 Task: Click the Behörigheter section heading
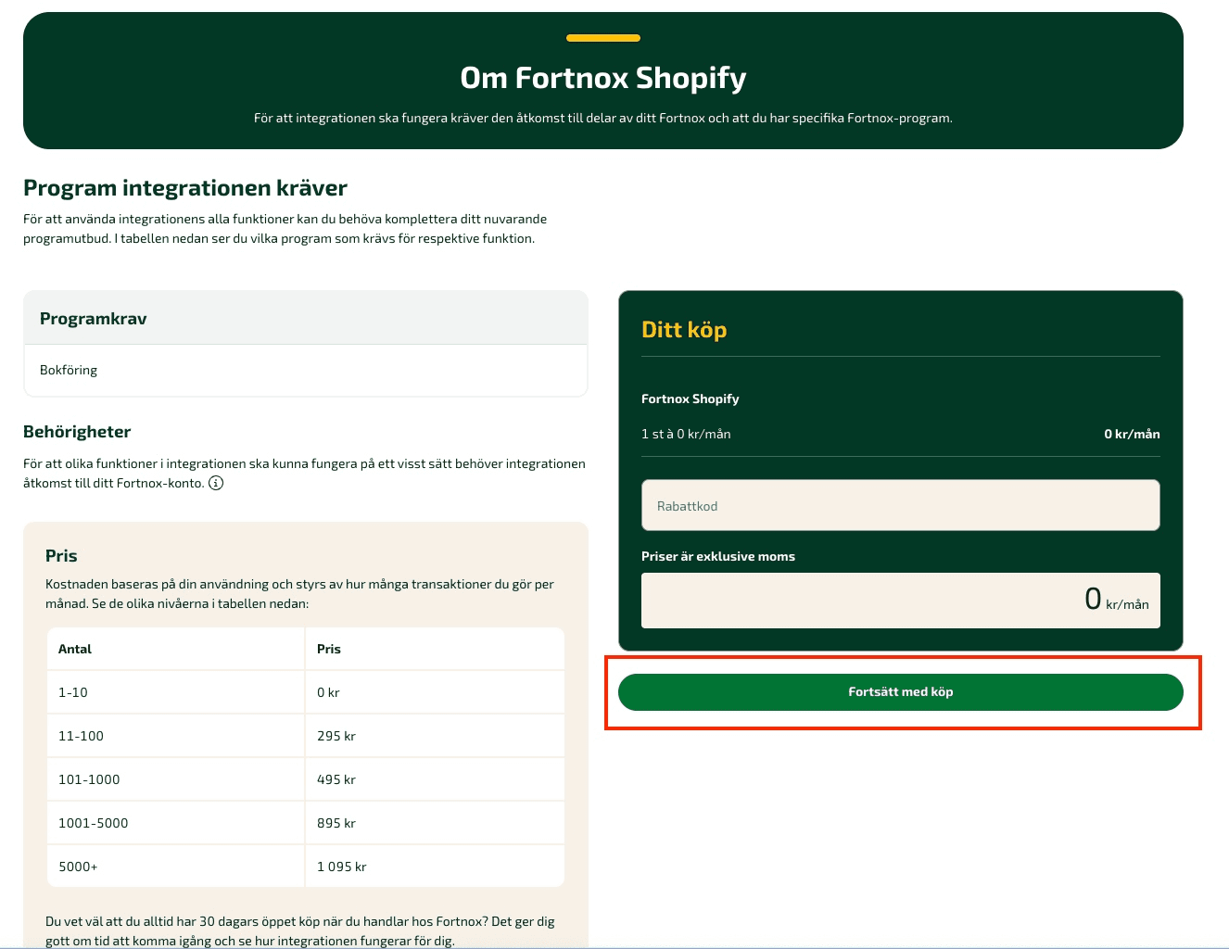coord(77,432)
